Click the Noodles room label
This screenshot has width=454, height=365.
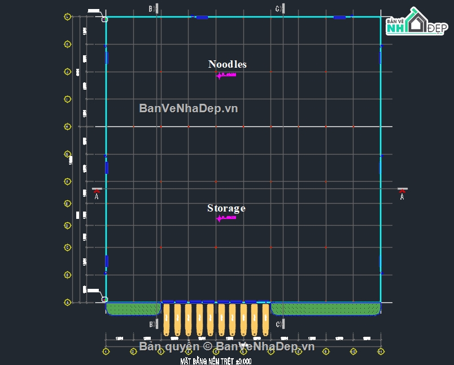[x=228, y=64]
